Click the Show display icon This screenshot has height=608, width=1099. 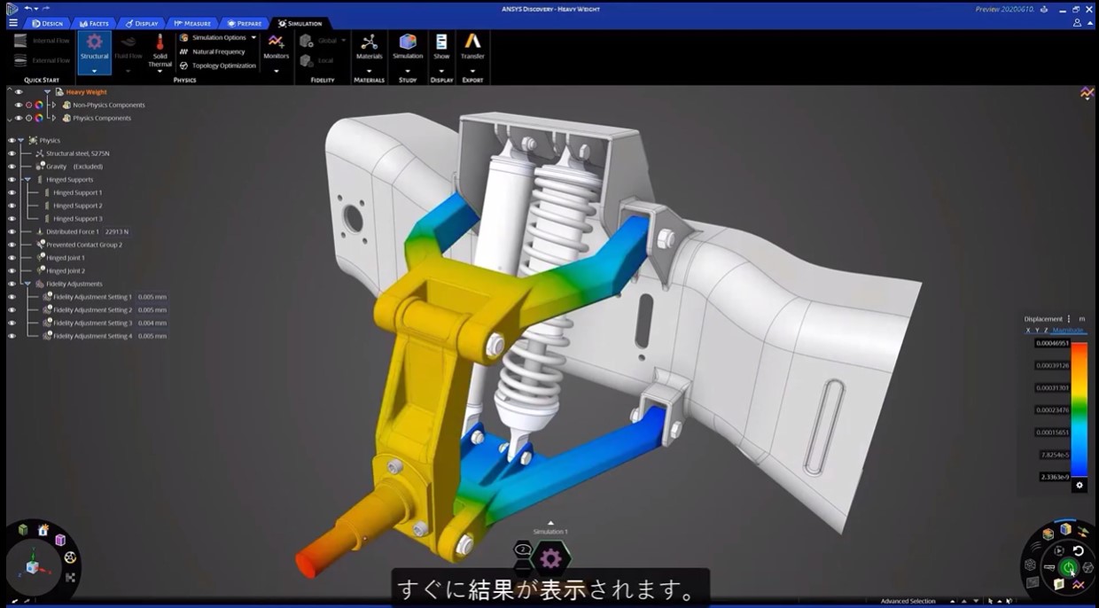[x=441, y=42]
